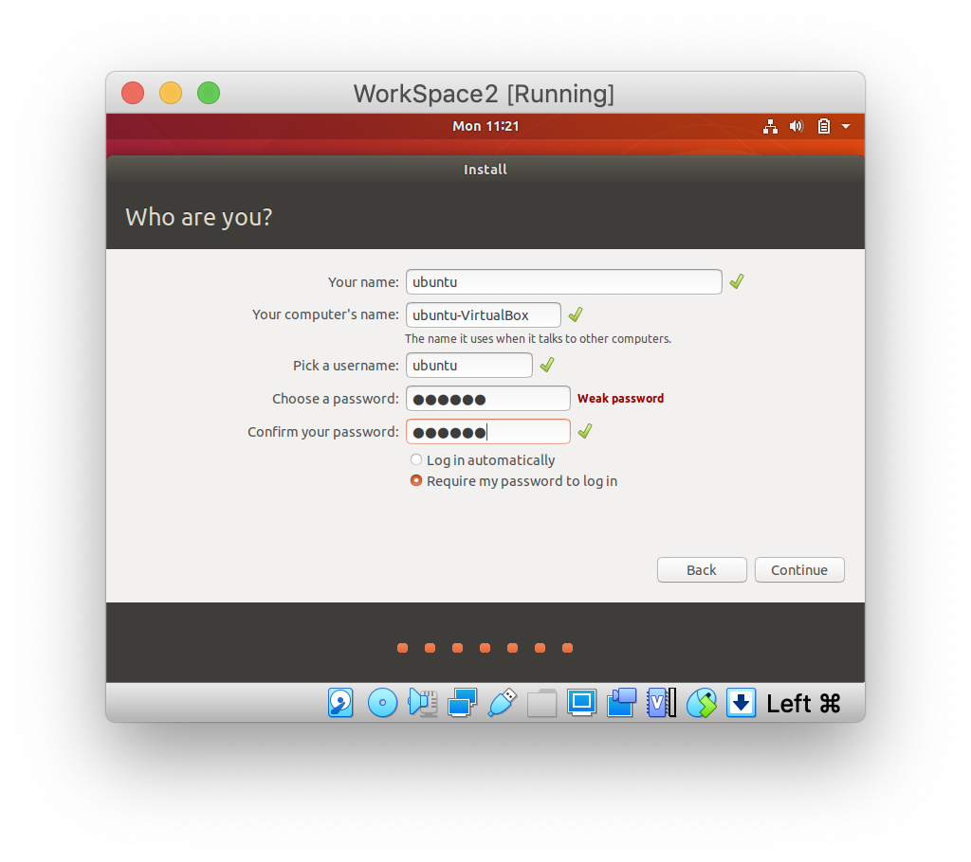Click the Back button
This screenshot has width=971, height=862.
tap(702, 570)
